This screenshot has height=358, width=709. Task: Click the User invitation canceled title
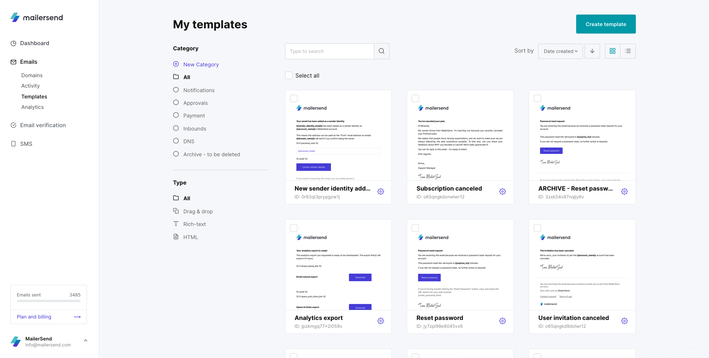(x=573, y=318)
